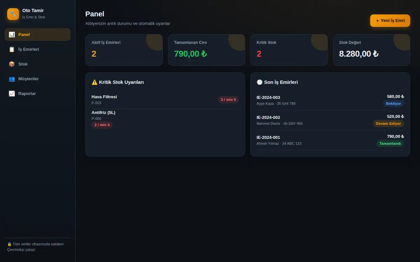Click the 3 / min 5 badge
Image resolution: width=420 pixels, height=262 pixels.
[x=228, y=100]
